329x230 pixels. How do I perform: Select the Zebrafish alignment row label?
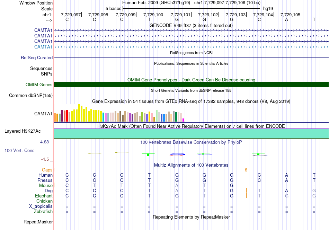tap(43, 212)
